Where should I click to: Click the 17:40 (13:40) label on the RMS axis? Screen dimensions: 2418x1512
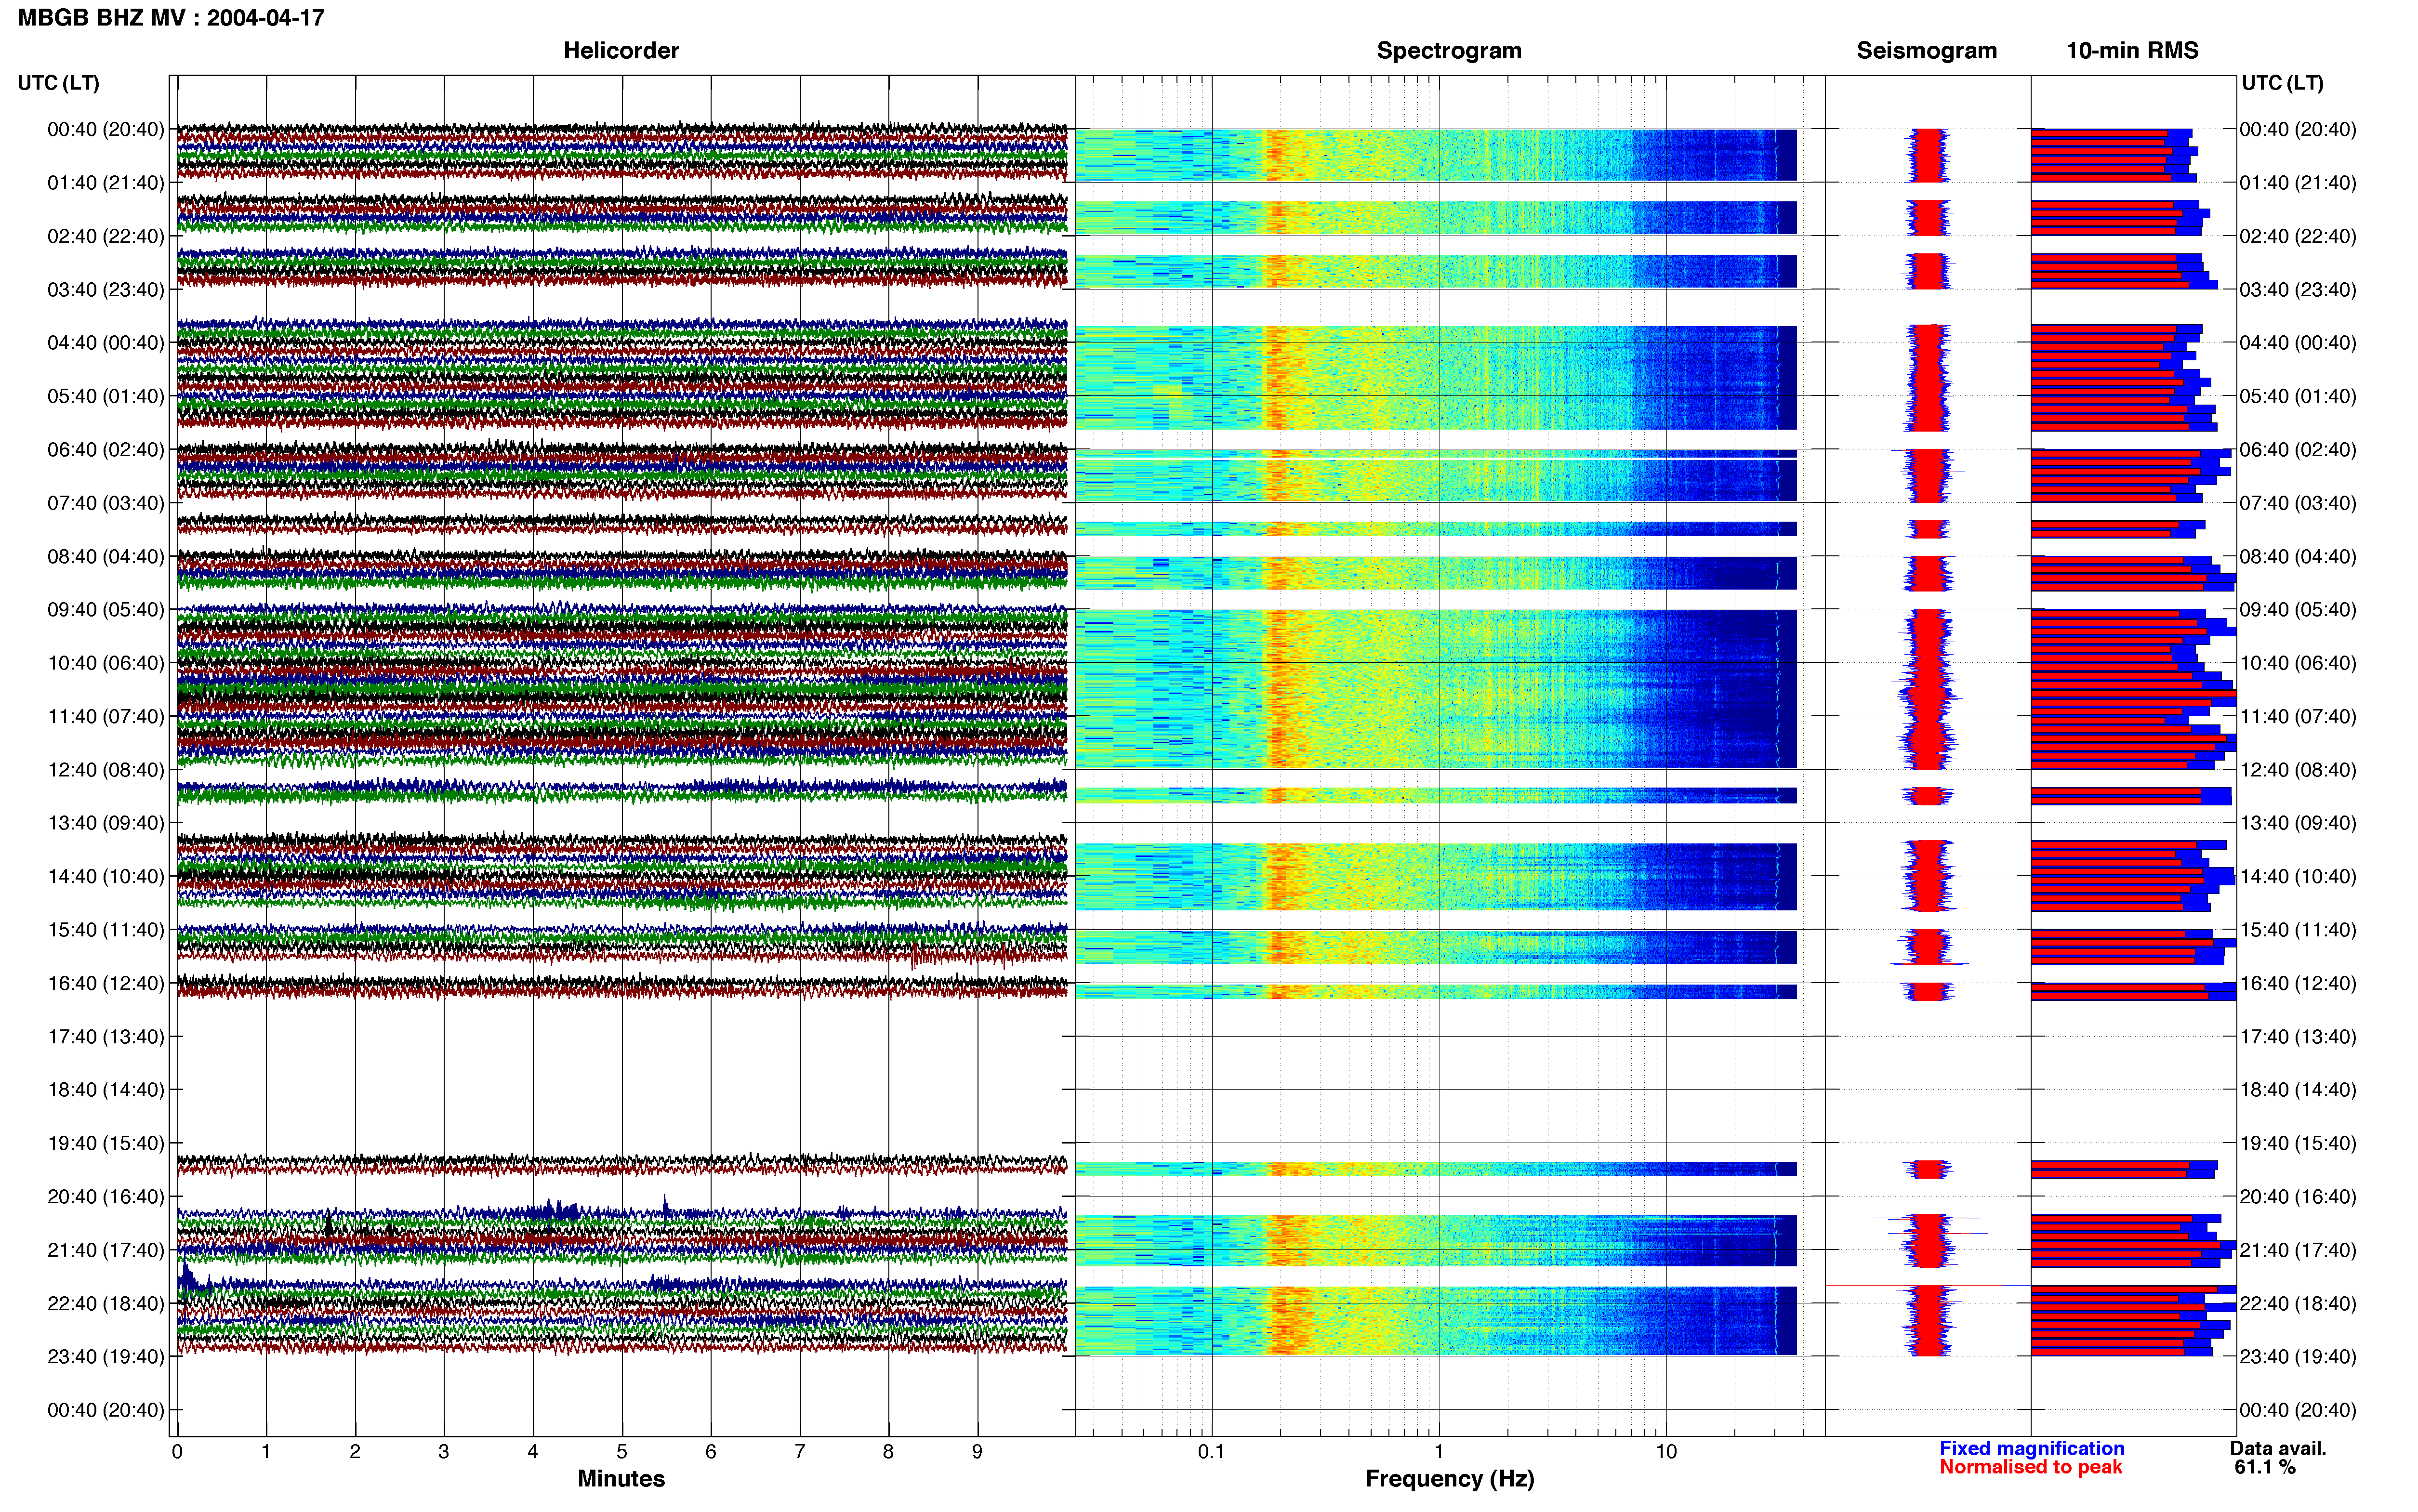tap(2298, 1037)
